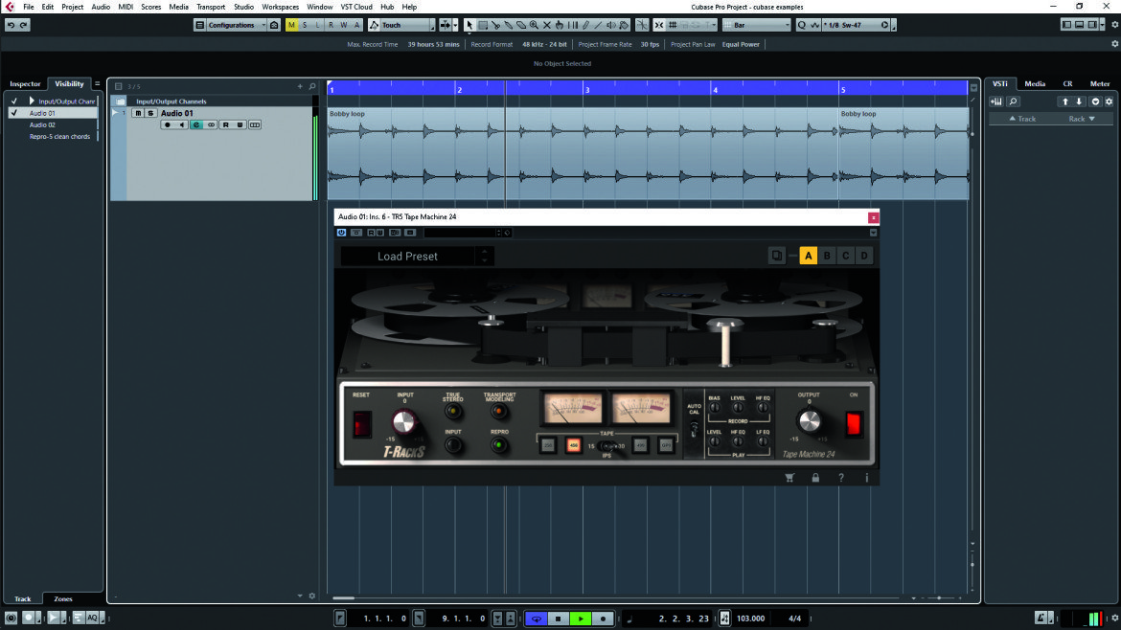Switch to the Zones tab at bottom

pyautogui.click(x=63, y=598)
